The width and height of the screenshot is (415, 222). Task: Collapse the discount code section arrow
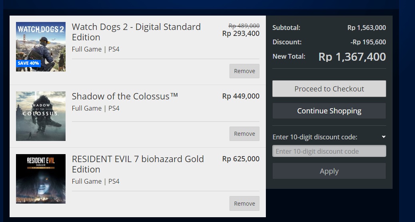click(x=383, y=137)
